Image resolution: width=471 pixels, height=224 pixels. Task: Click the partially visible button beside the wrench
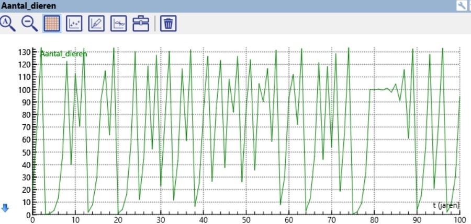(x=469, y=6)
